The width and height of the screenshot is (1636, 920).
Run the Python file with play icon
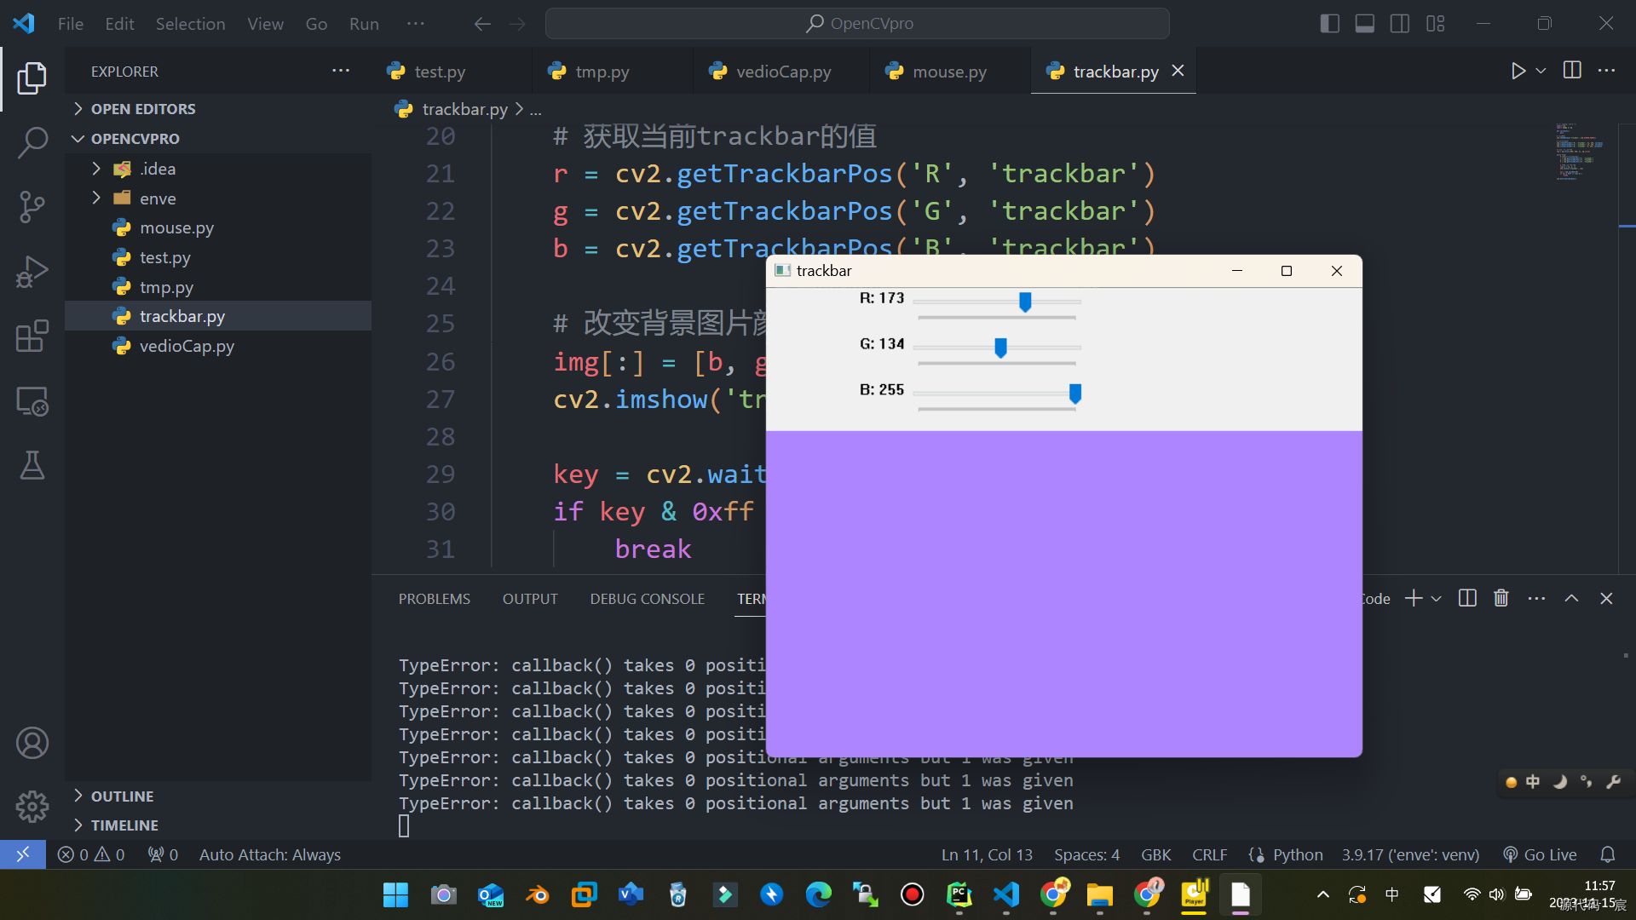click(x=1518, y=71)
